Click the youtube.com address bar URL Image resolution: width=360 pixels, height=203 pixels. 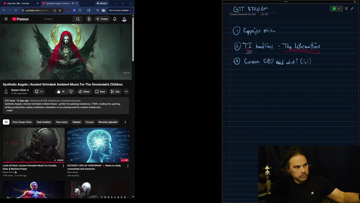38,10
